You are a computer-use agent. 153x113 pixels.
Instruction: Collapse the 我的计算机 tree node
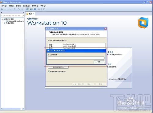click(x=2, y=19)
